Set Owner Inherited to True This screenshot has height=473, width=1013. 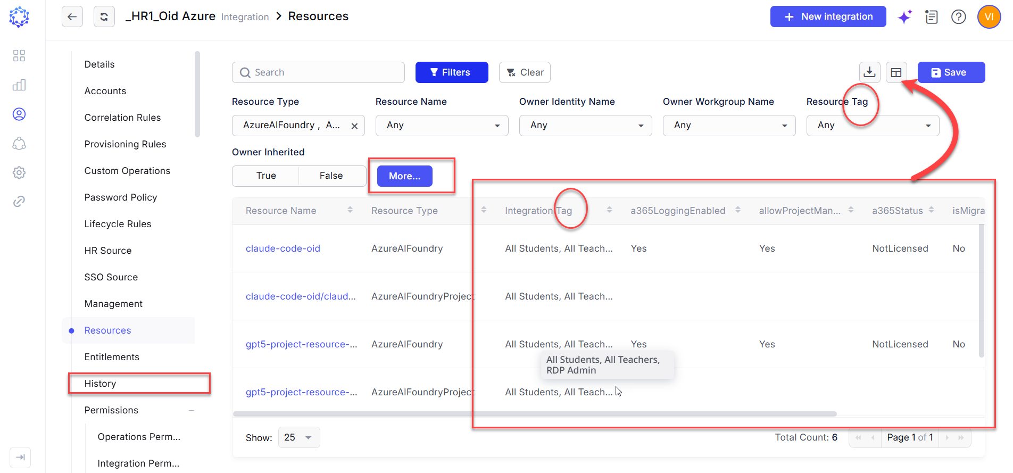[x=266, y=176]
